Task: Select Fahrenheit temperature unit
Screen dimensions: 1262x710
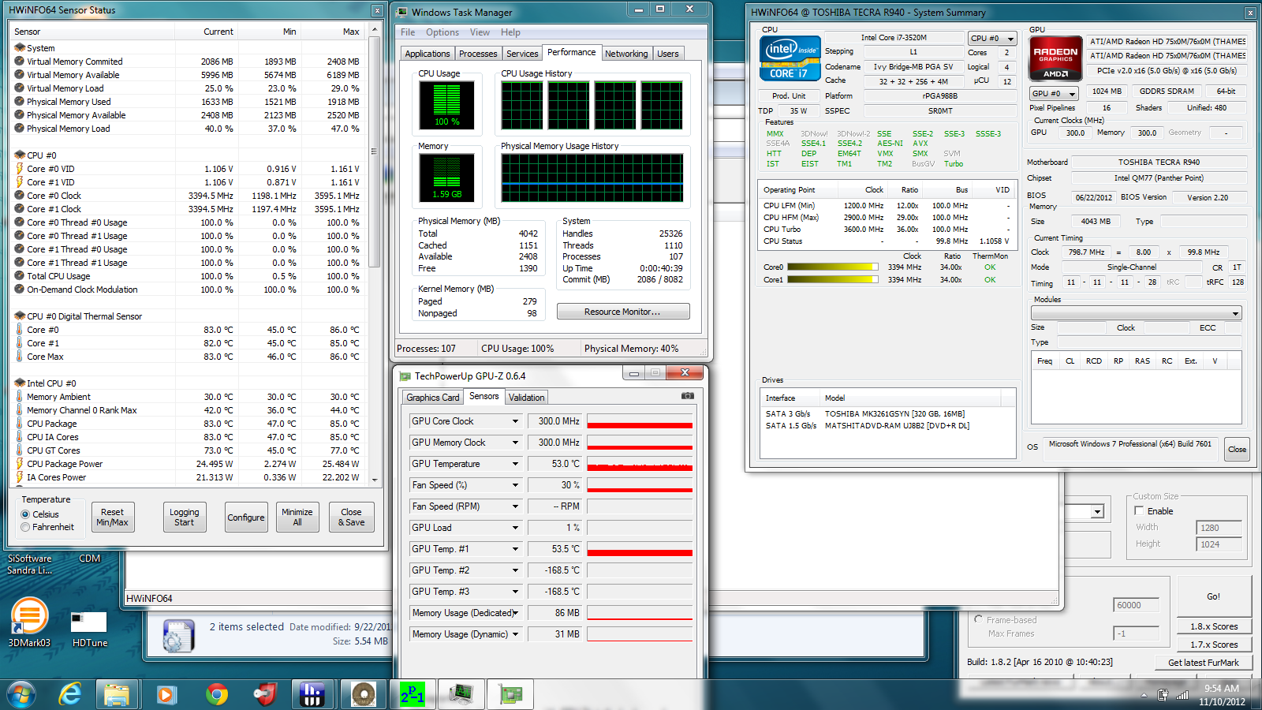Action: tap(25, 527)
